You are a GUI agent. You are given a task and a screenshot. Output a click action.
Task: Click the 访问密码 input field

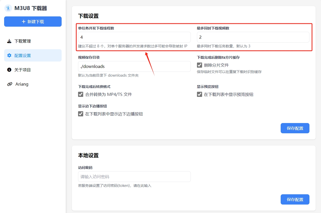pos(134,177)
